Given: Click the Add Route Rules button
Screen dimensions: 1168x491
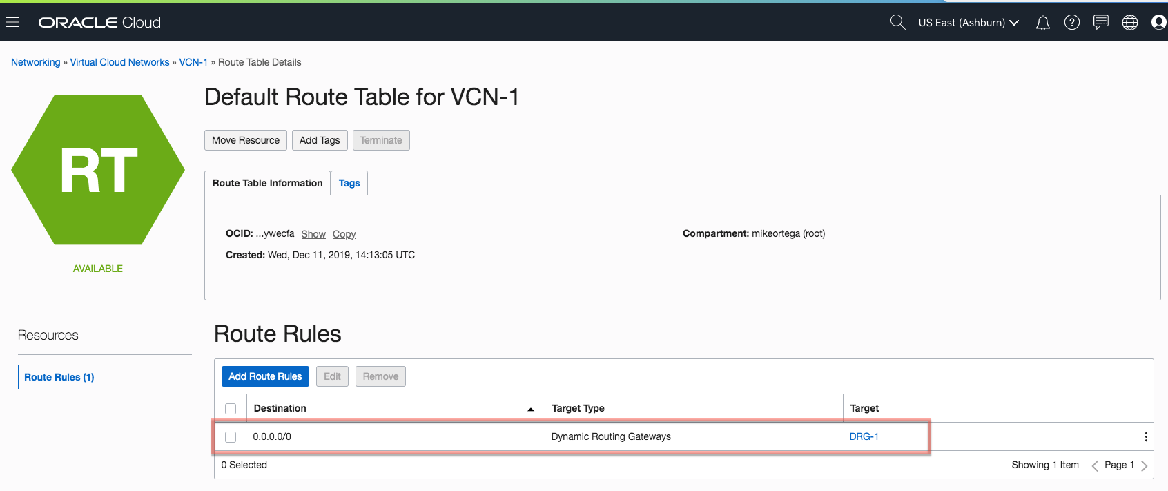Looking at the screenshot, I should (265, 376).
